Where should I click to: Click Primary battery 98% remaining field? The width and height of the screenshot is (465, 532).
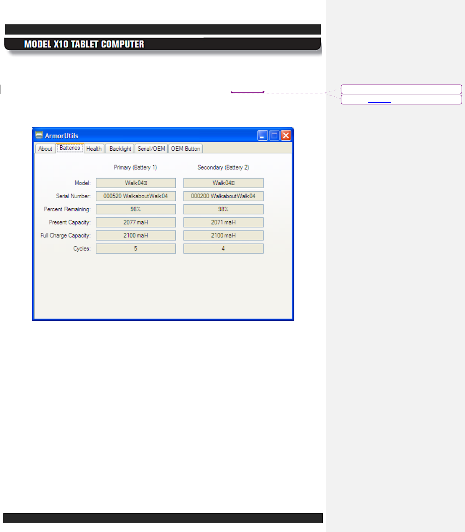[136, 209]
